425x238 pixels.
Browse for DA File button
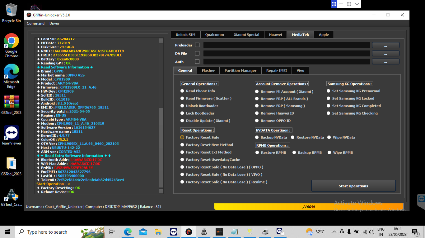(385, 54)
